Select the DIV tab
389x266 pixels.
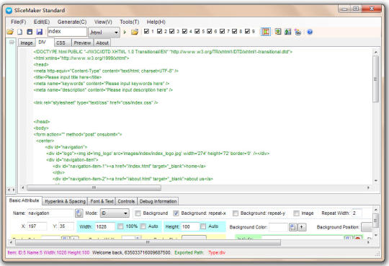coord(45,43)
